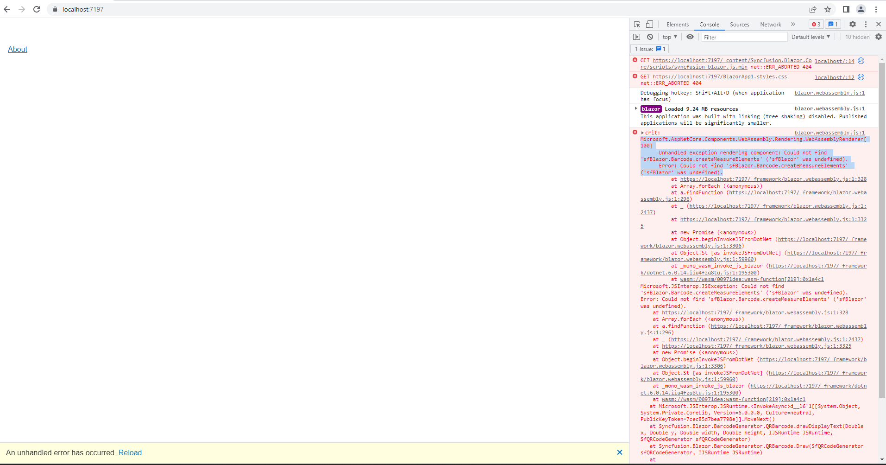Screen dimensions: 886x465
Task: Activate the inspect element picker tool
Action: click(637, 24)
